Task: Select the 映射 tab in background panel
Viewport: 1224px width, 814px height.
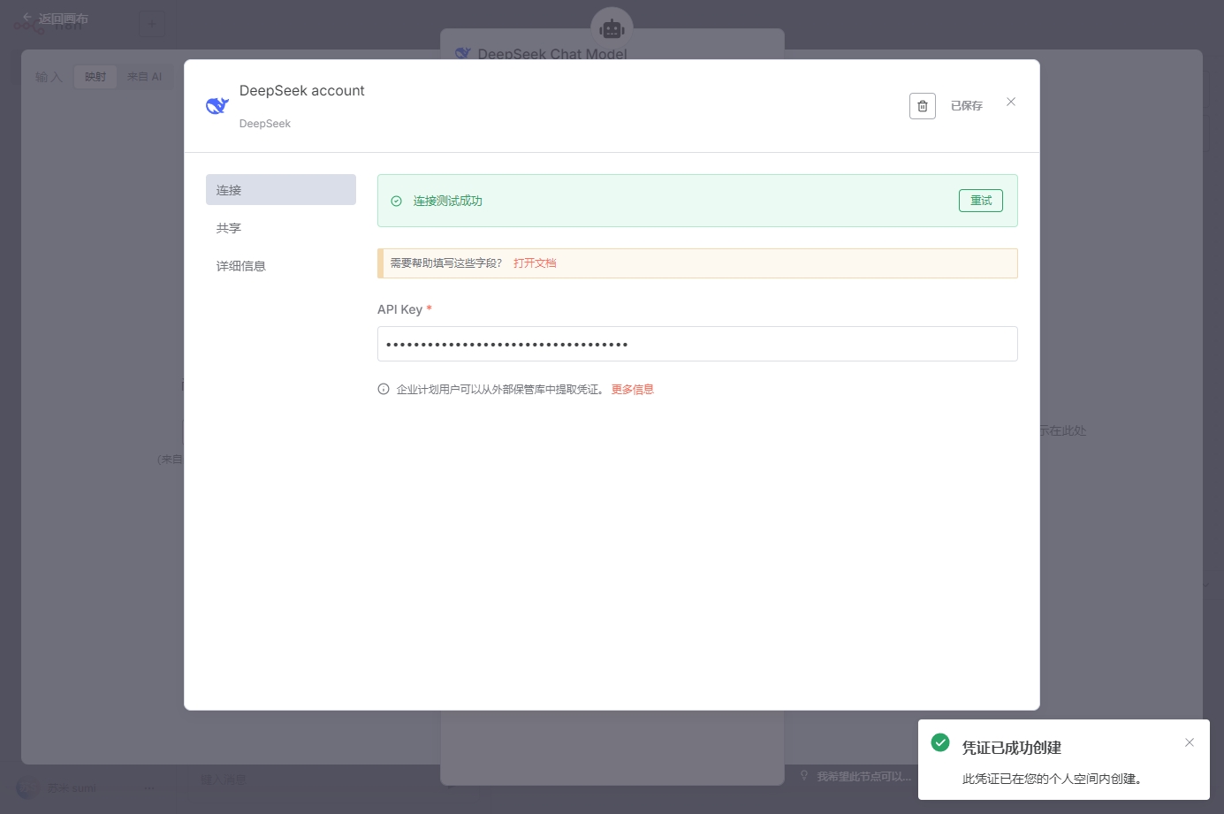Action: coord(95,77)
